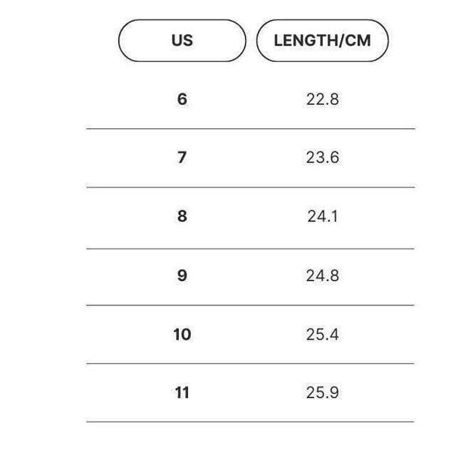Click the divider line below size 11 row

[250, 422]
